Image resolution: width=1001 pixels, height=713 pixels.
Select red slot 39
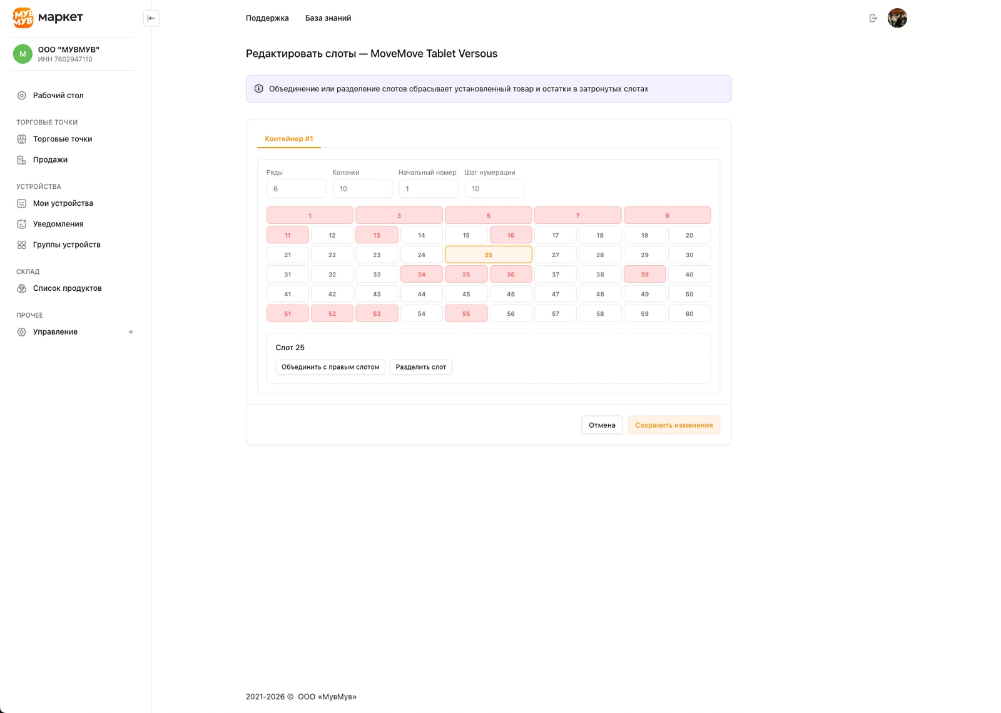pos(644,274)
